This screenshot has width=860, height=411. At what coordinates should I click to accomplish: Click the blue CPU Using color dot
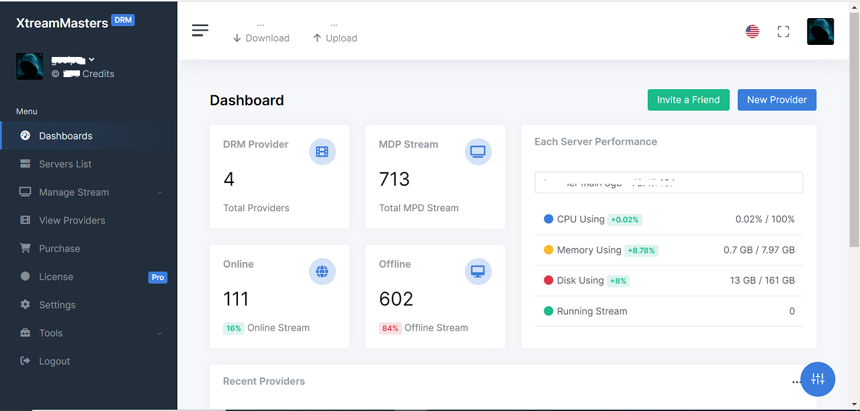click(x=548, y=219)
